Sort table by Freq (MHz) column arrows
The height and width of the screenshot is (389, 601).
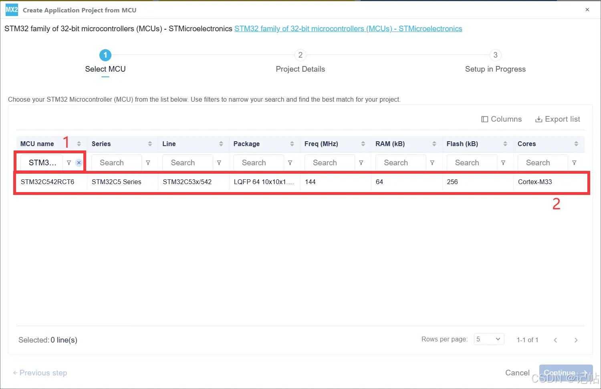363,144
